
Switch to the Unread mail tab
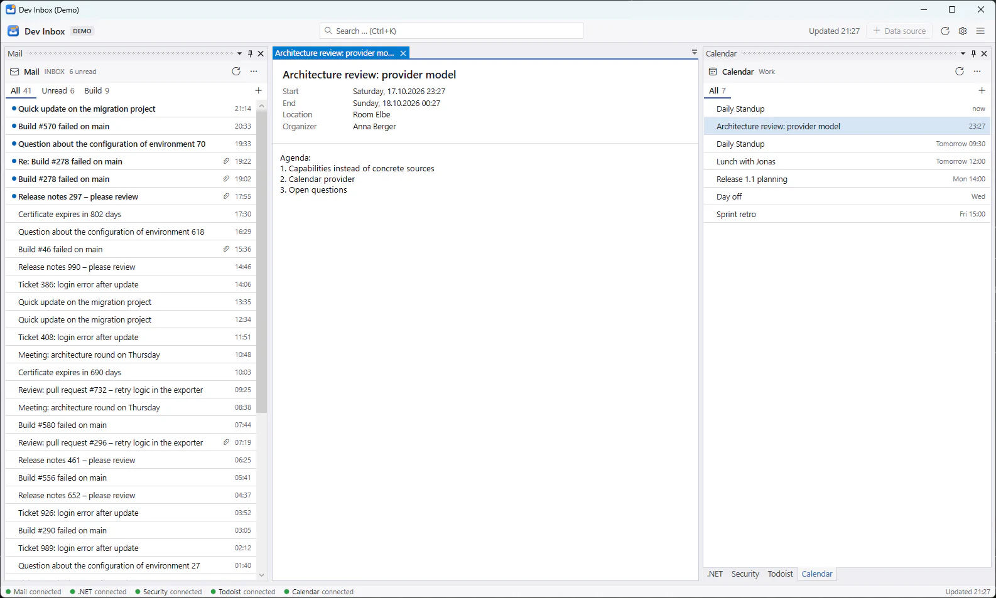coord(58,91)
